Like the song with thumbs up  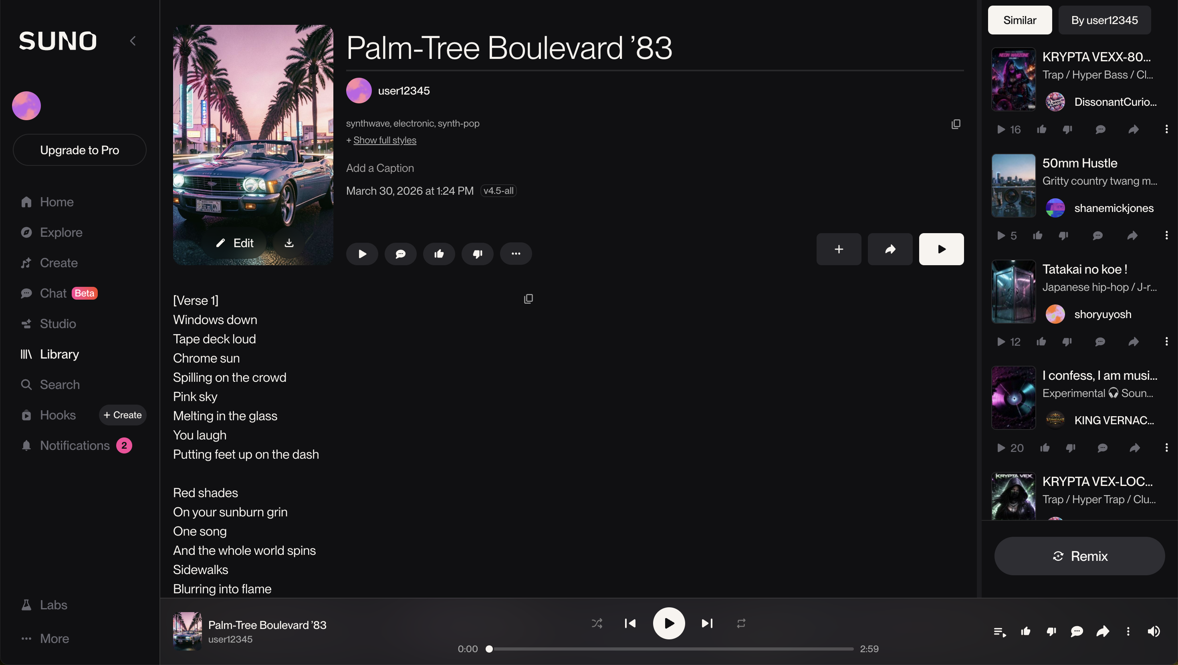click(x=439, y=254)
